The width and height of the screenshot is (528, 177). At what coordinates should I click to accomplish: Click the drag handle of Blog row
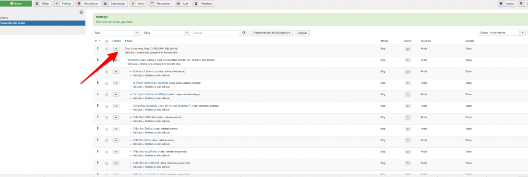coord(97,48)
